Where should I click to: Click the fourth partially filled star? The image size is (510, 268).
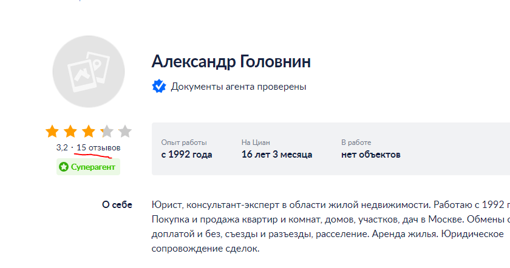107,132
